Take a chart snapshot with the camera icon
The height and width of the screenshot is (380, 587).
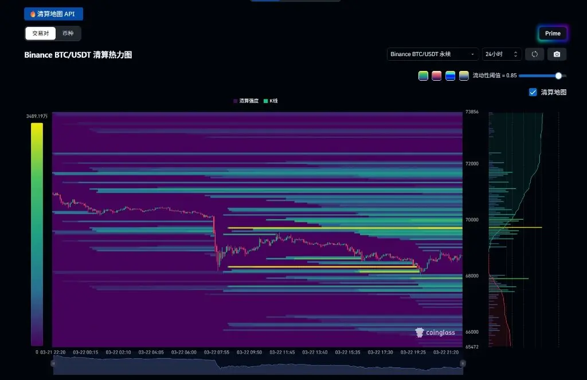click(x=557, y=54)
